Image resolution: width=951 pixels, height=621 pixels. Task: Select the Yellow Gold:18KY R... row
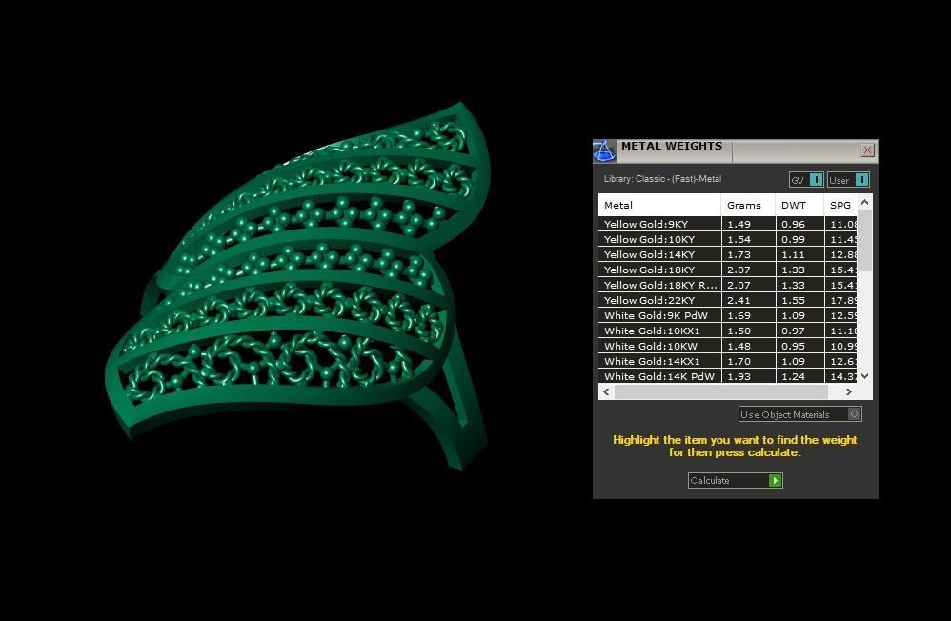point(728,285)
